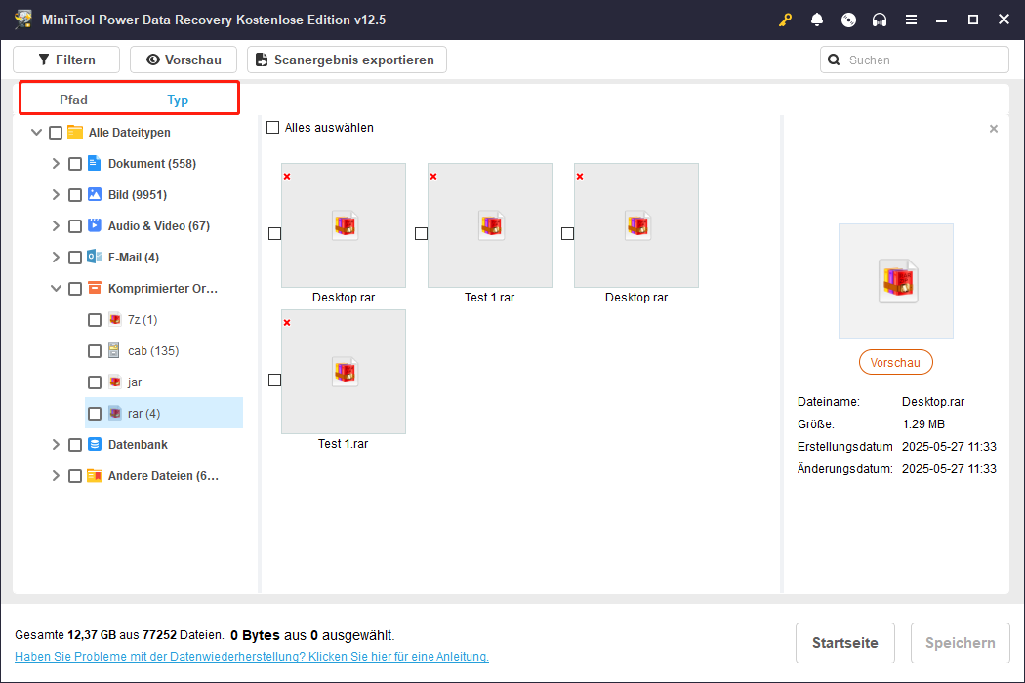
Task: Open the hamburger menu icon
Action: (911, 20)
